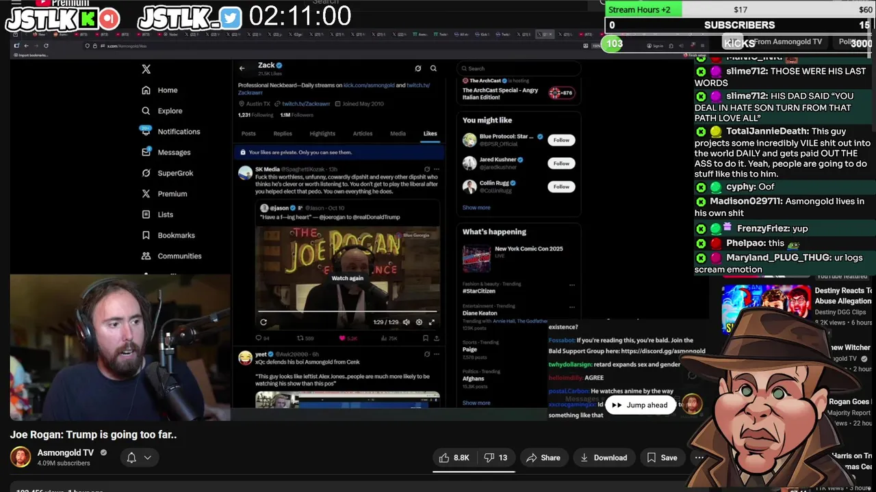Follow Blue Protocol: Star account
The image size is (876, 492).
pyautogui.click(x=561, y=140)
